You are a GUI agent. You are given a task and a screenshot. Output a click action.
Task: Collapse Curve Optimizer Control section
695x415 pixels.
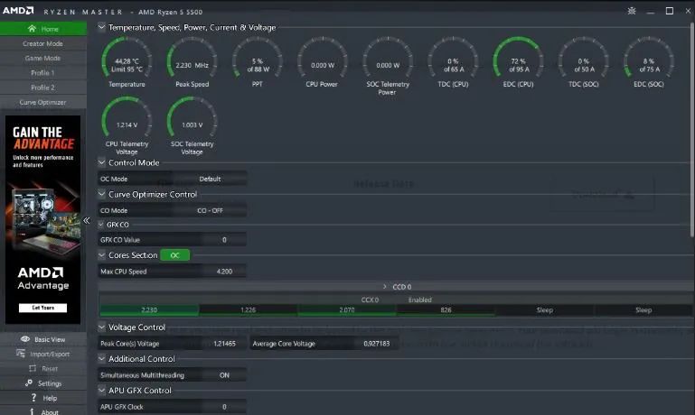(101, 194)
